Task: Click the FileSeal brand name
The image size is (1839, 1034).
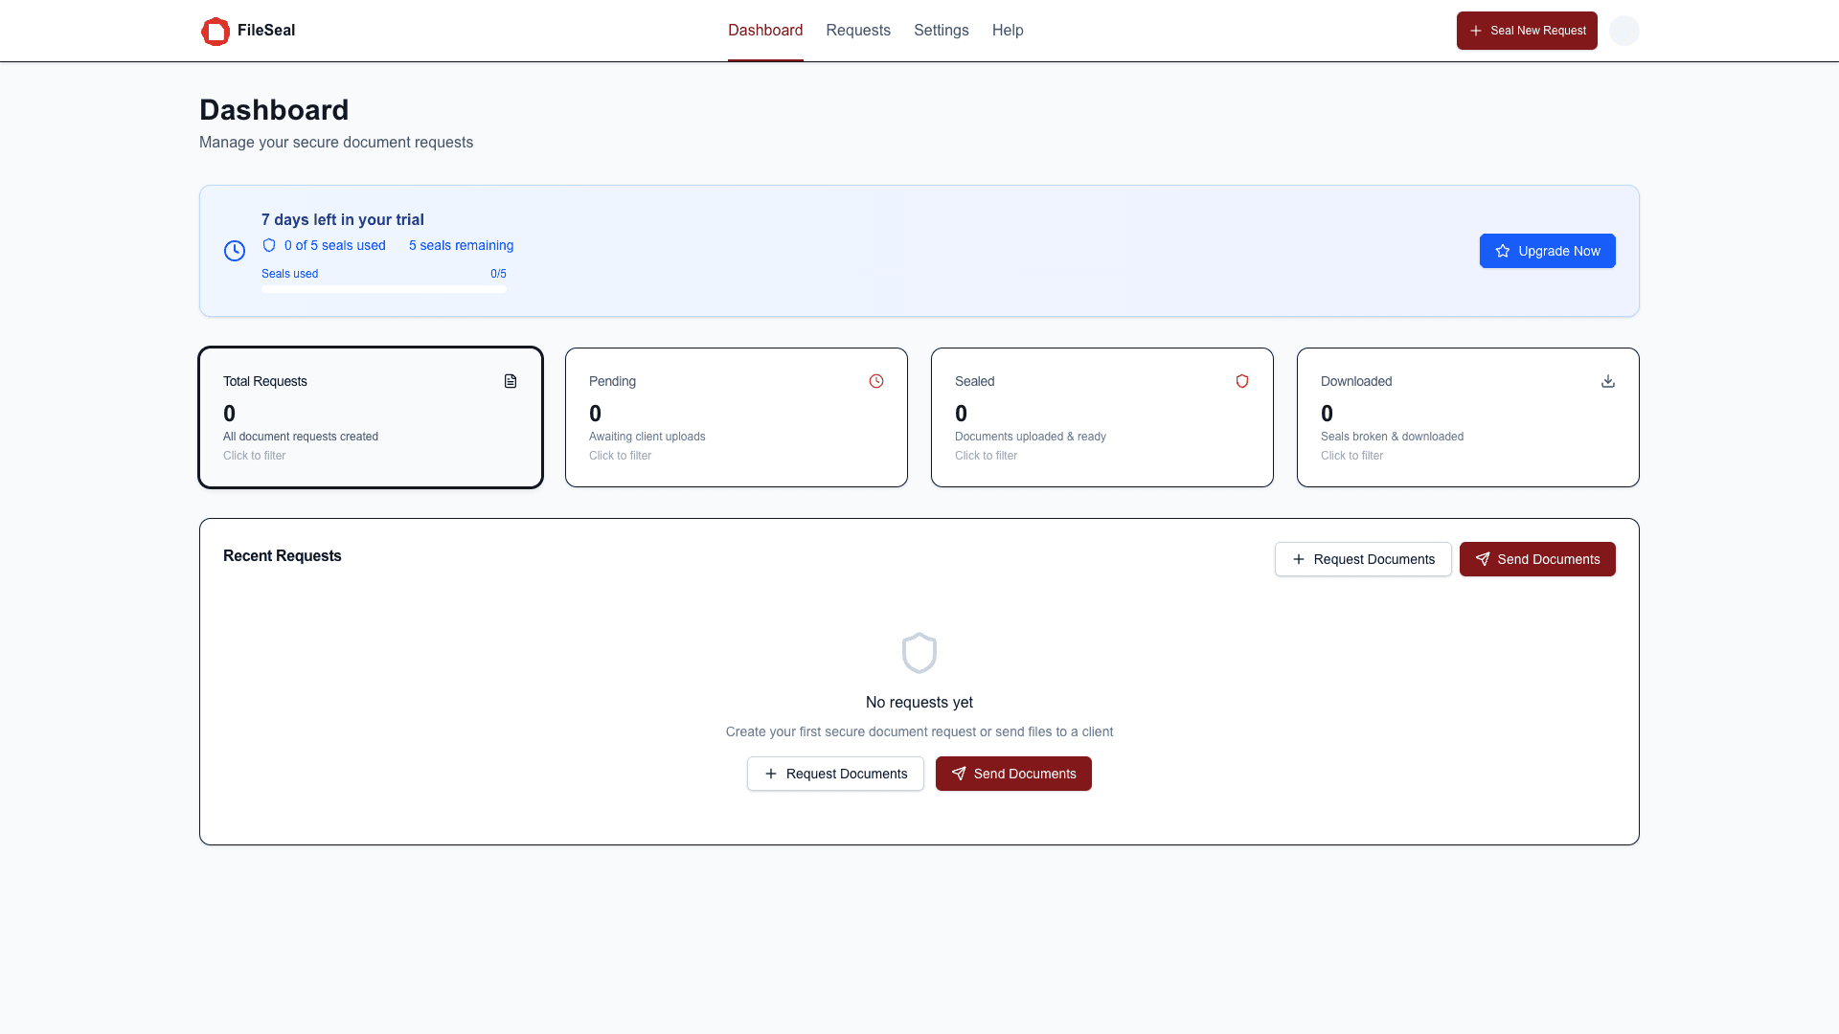Action: 266,31
